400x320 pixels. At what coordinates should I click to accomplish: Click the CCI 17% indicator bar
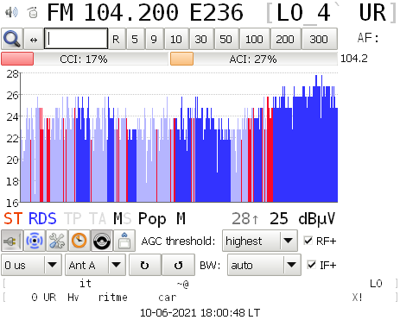point(85,59)
